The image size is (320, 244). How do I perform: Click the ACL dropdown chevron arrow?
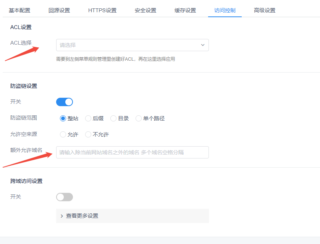point(203,45)
